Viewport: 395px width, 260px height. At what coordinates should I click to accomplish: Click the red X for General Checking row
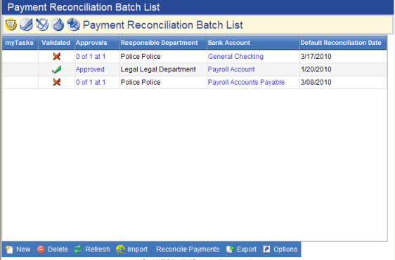coord(57,56)
